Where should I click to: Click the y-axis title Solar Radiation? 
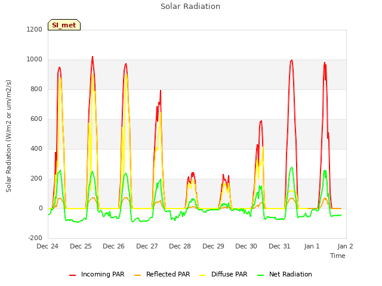[x=8, y=136]
